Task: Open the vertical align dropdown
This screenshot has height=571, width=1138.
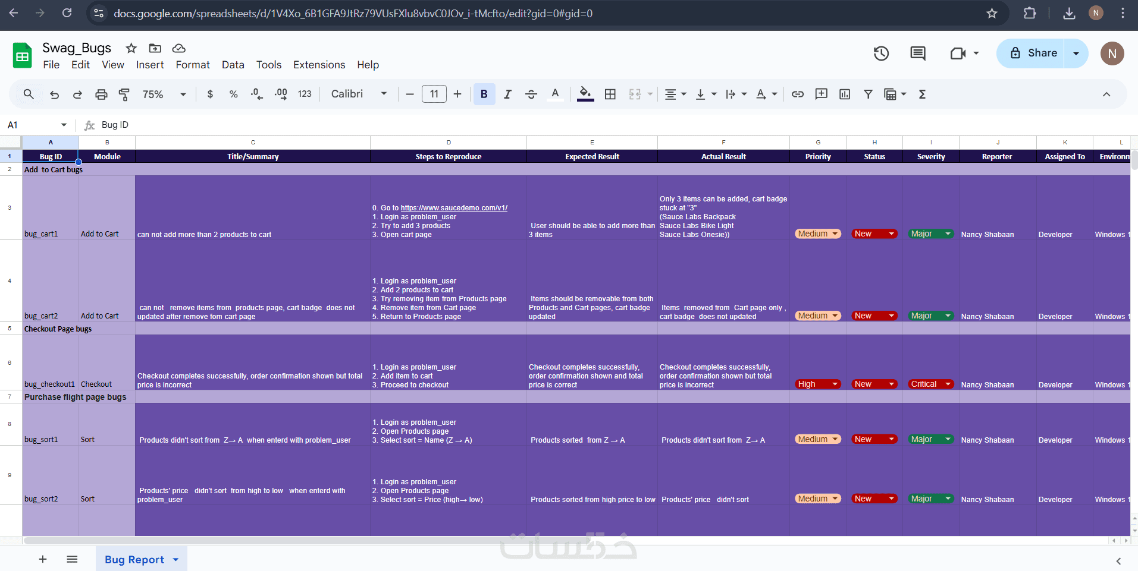Action: tap(706, 94)
